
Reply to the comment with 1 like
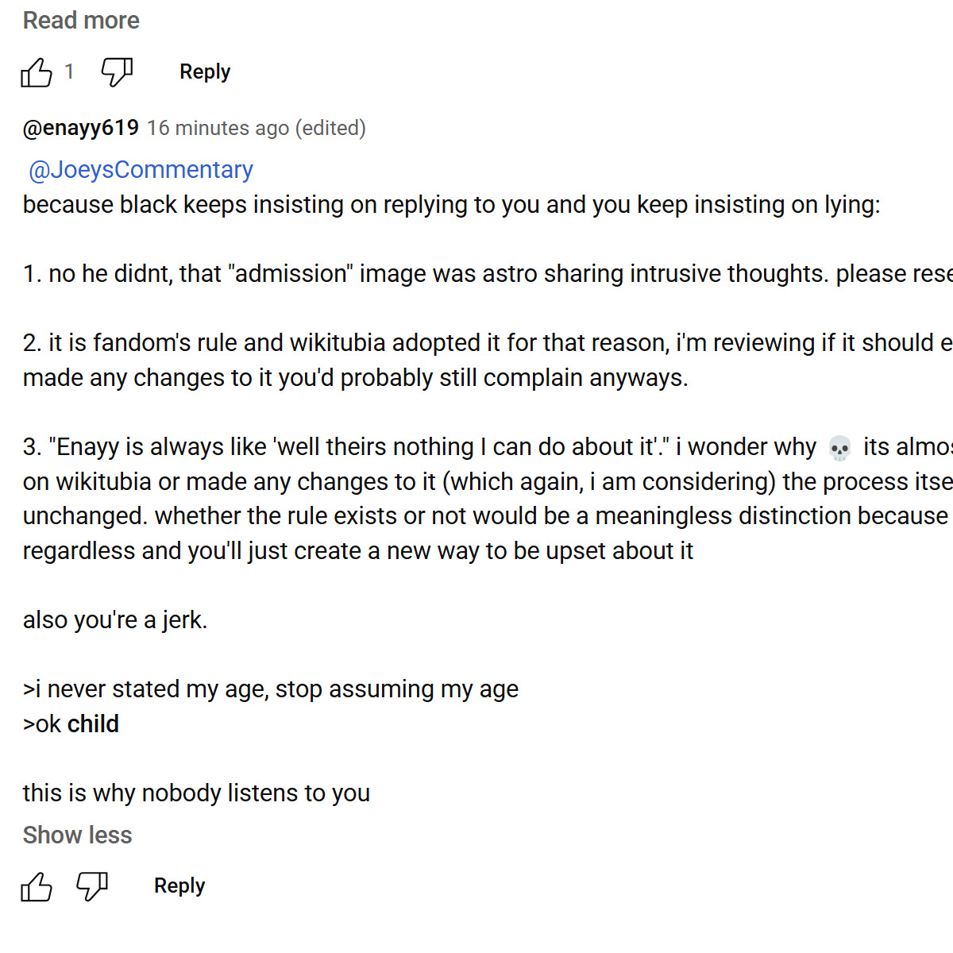click(x=205, y=72)
